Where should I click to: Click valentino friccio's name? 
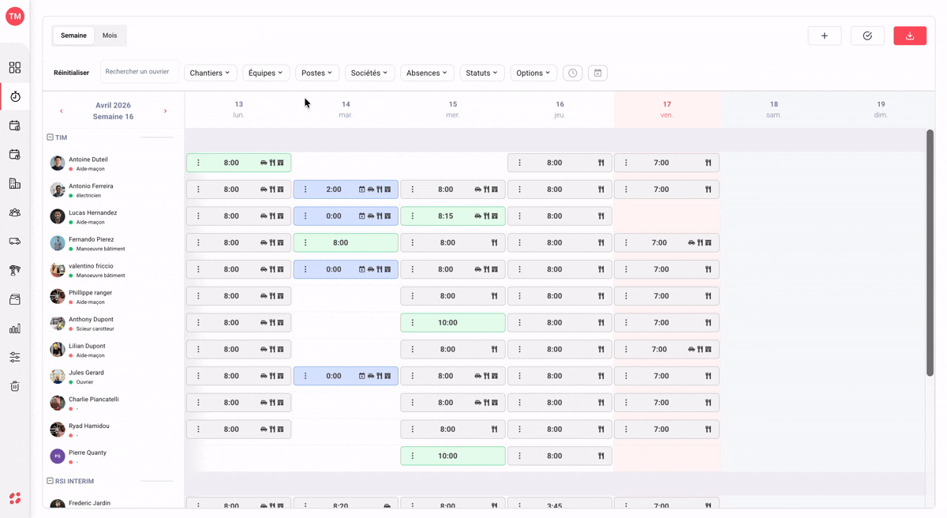tap(91, 266)
